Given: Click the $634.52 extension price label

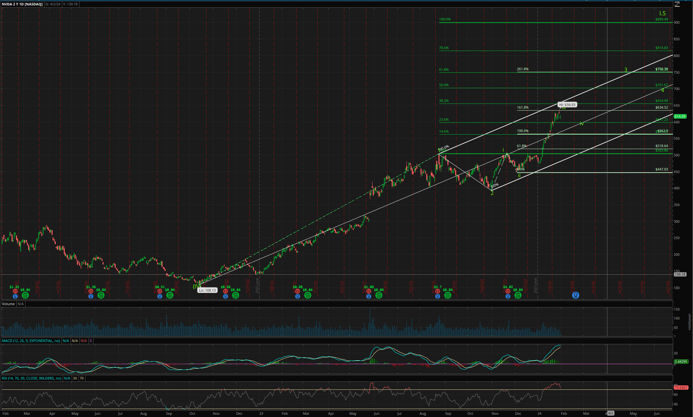Looking at the screenshot, I should coord(662,107).
